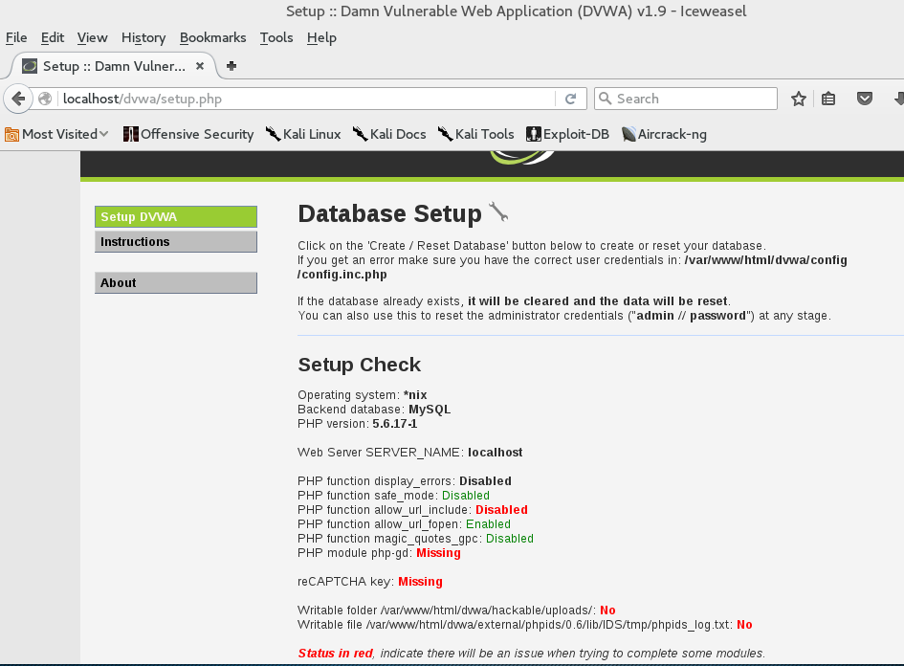Click the red Disabled for allow_url_include
This screenshot has width=904, height=666.
(501, 510)
